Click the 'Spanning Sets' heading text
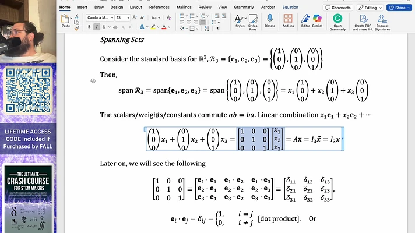415x233 pixels. click(122, 40)
